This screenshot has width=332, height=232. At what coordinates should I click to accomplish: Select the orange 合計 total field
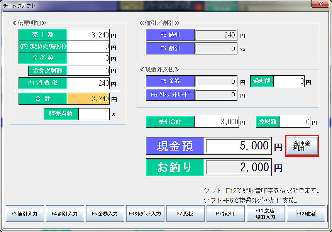click(x=88, y=98)
